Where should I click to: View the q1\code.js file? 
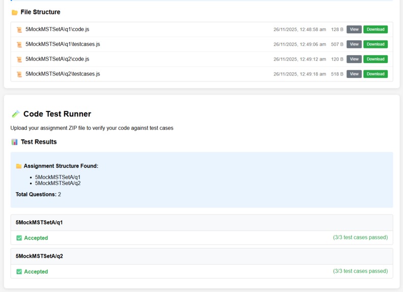[354, 30]
